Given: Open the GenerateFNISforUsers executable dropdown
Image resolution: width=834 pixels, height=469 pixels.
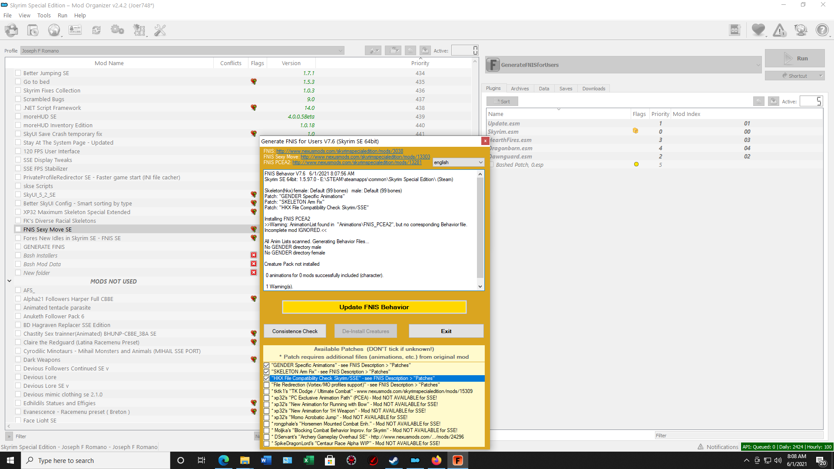Looking at the screenshot, I should pos(623,65).
